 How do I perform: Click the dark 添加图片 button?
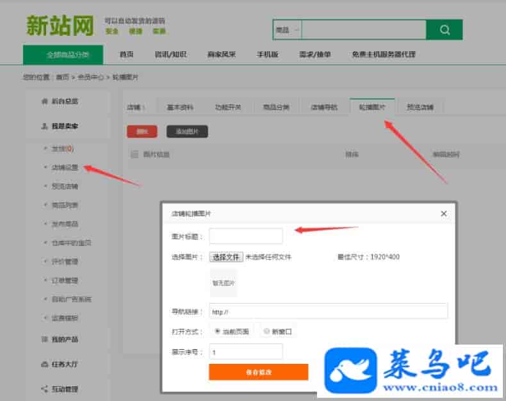point(187,131)
